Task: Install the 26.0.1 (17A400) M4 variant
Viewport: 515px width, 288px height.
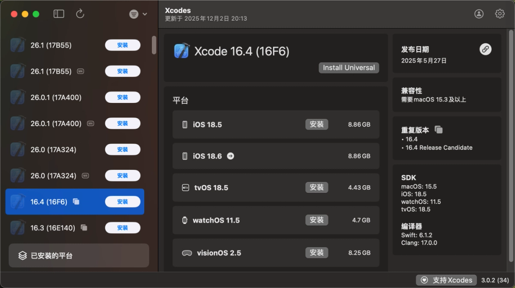Action: tap(123, 123)
